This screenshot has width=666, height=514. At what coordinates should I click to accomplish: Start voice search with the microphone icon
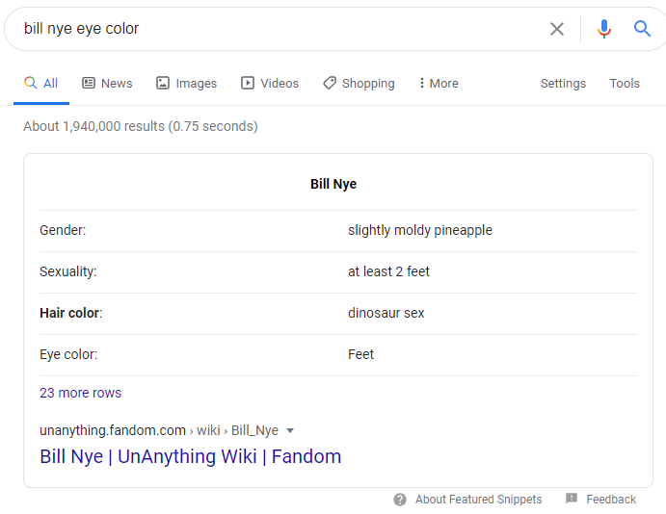coord(604,29)
